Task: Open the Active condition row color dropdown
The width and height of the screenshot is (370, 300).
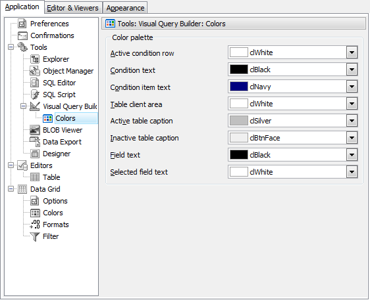Action: click(x=352, y=53)
